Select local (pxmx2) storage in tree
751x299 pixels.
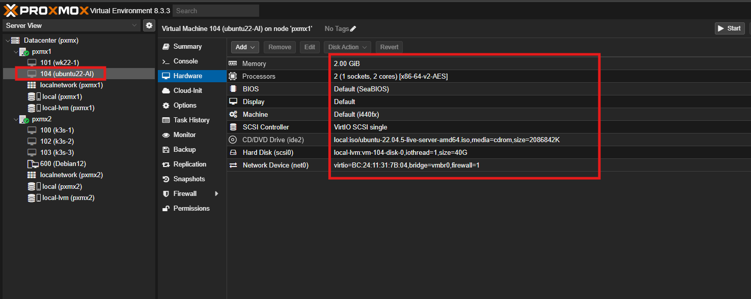(x=79, y=187)
